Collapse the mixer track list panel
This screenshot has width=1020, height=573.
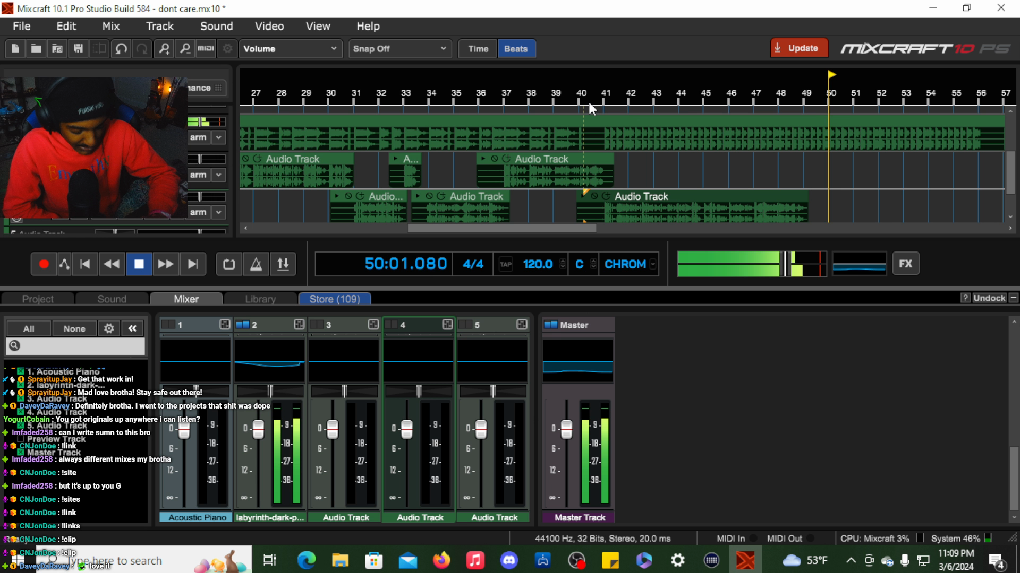pos(132,329)
